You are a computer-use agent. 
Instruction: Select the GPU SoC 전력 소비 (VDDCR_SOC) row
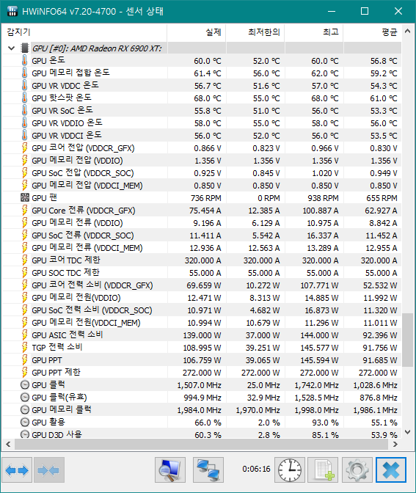point(202,310)
